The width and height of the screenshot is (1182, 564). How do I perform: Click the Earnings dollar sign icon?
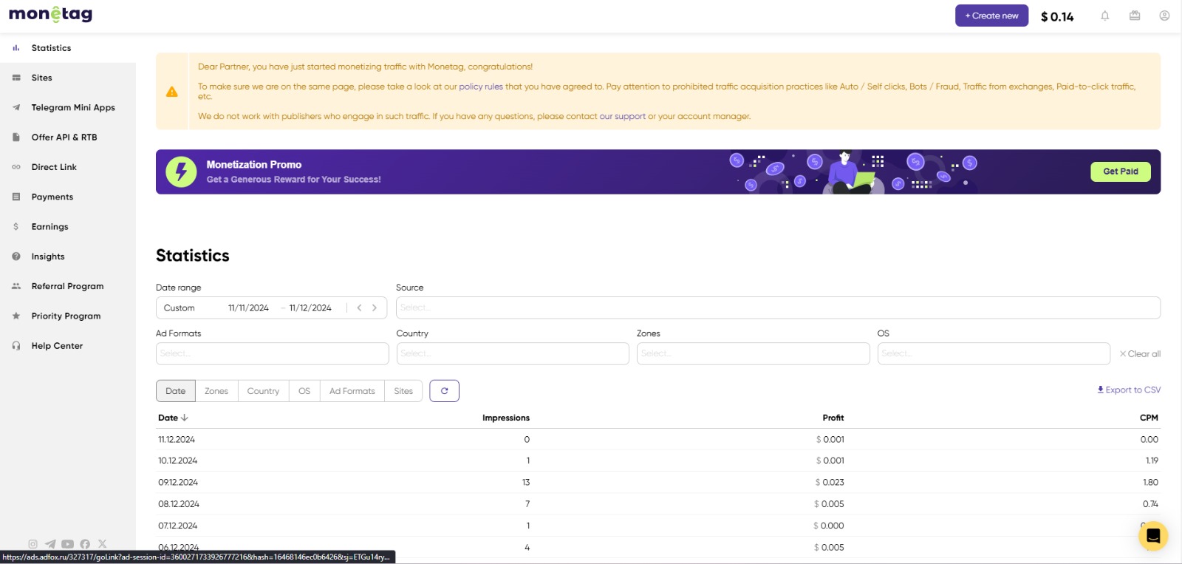click(x=16, y=227)
